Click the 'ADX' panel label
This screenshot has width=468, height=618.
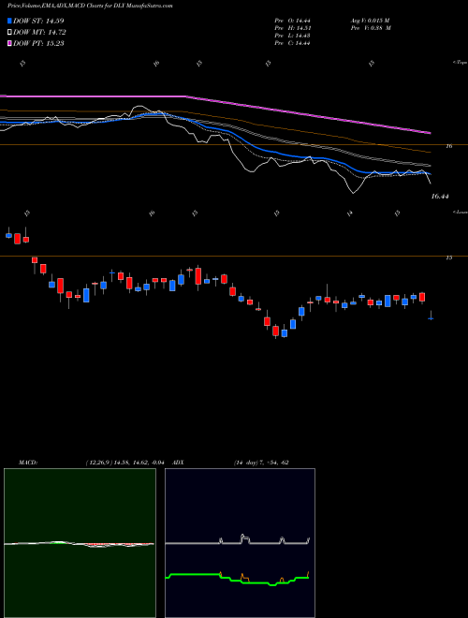pos(178,463)
